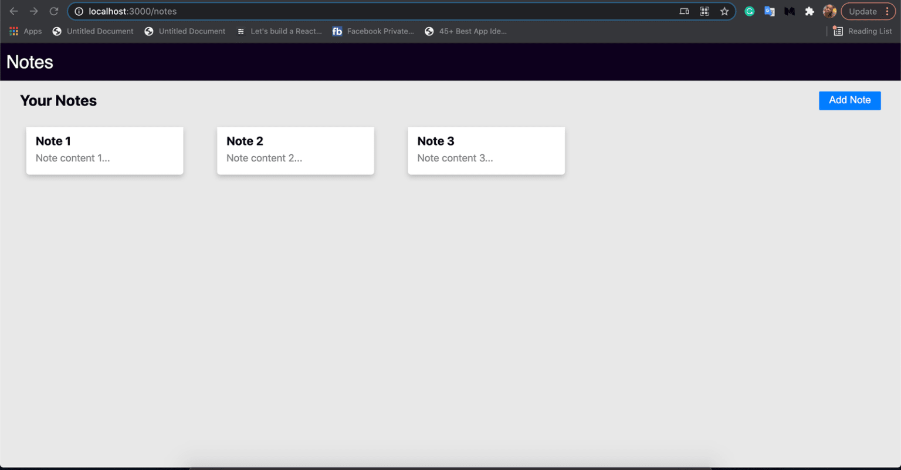Click the browser back arrow
The width and height of the screenshot is (901, 470).
click(x=13, y=11)
